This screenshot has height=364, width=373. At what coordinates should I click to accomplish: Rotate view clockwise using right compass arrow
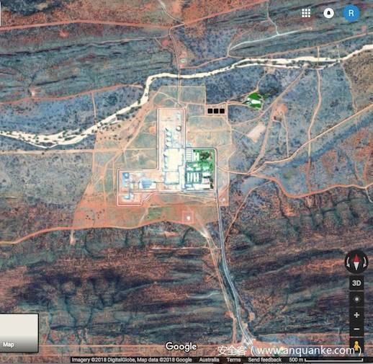pos(365,262)
